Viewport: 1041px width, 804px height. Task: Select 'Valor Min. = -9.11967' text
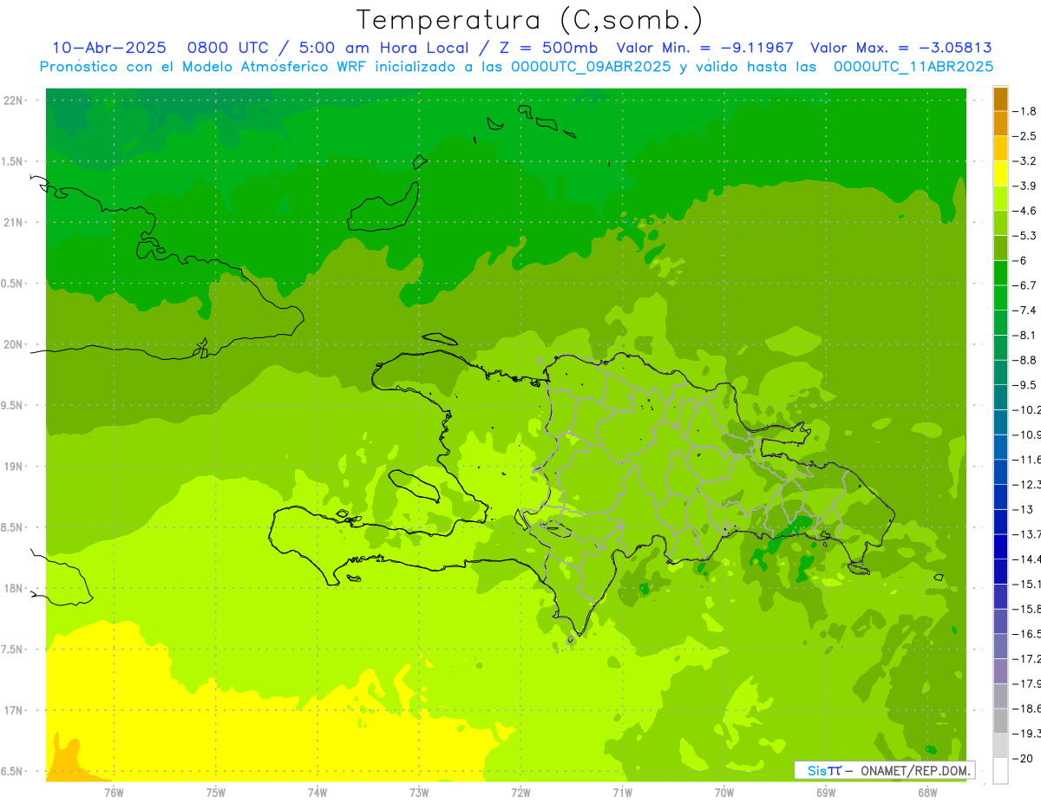click(704, 48)
